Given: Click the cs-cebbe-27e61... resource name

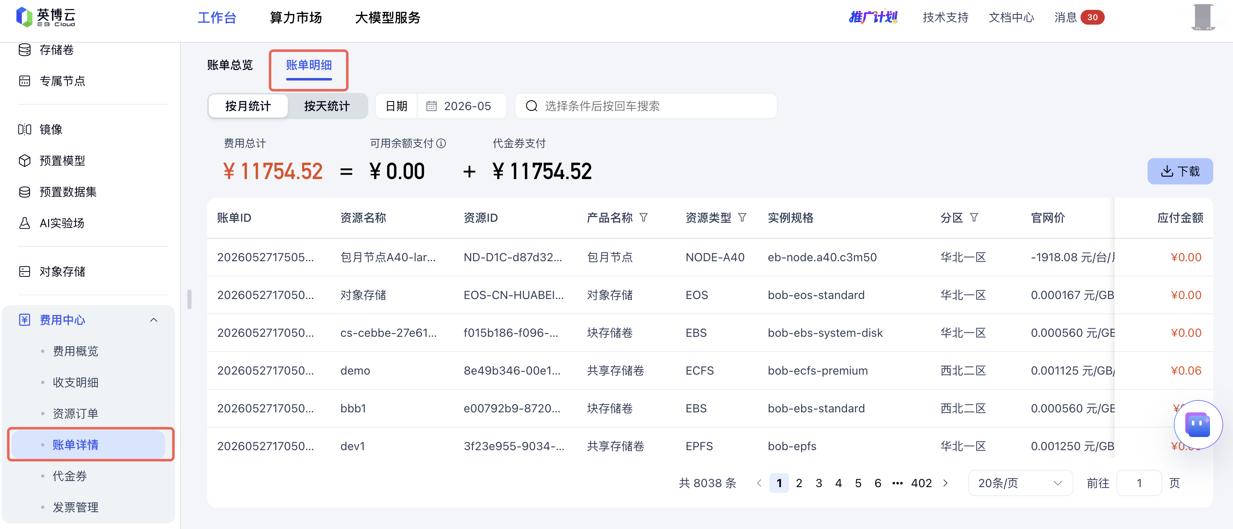Looking at the screenshot, I should tap(388, 333).
